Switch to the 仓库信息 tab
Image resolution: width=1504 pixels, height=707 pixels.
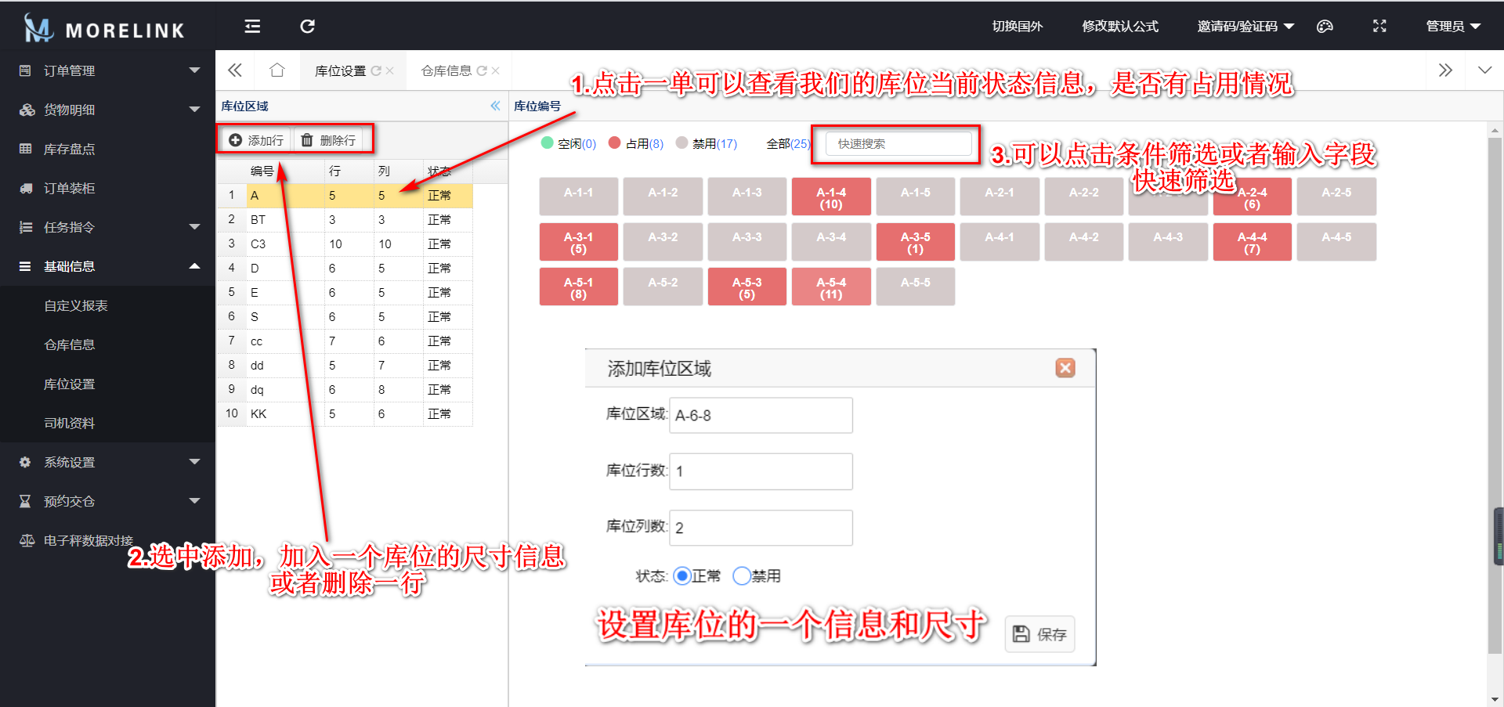[446, 70]
